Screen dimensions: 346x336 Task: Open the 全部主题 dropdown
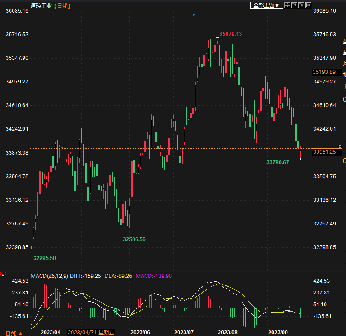coord(266,5)
